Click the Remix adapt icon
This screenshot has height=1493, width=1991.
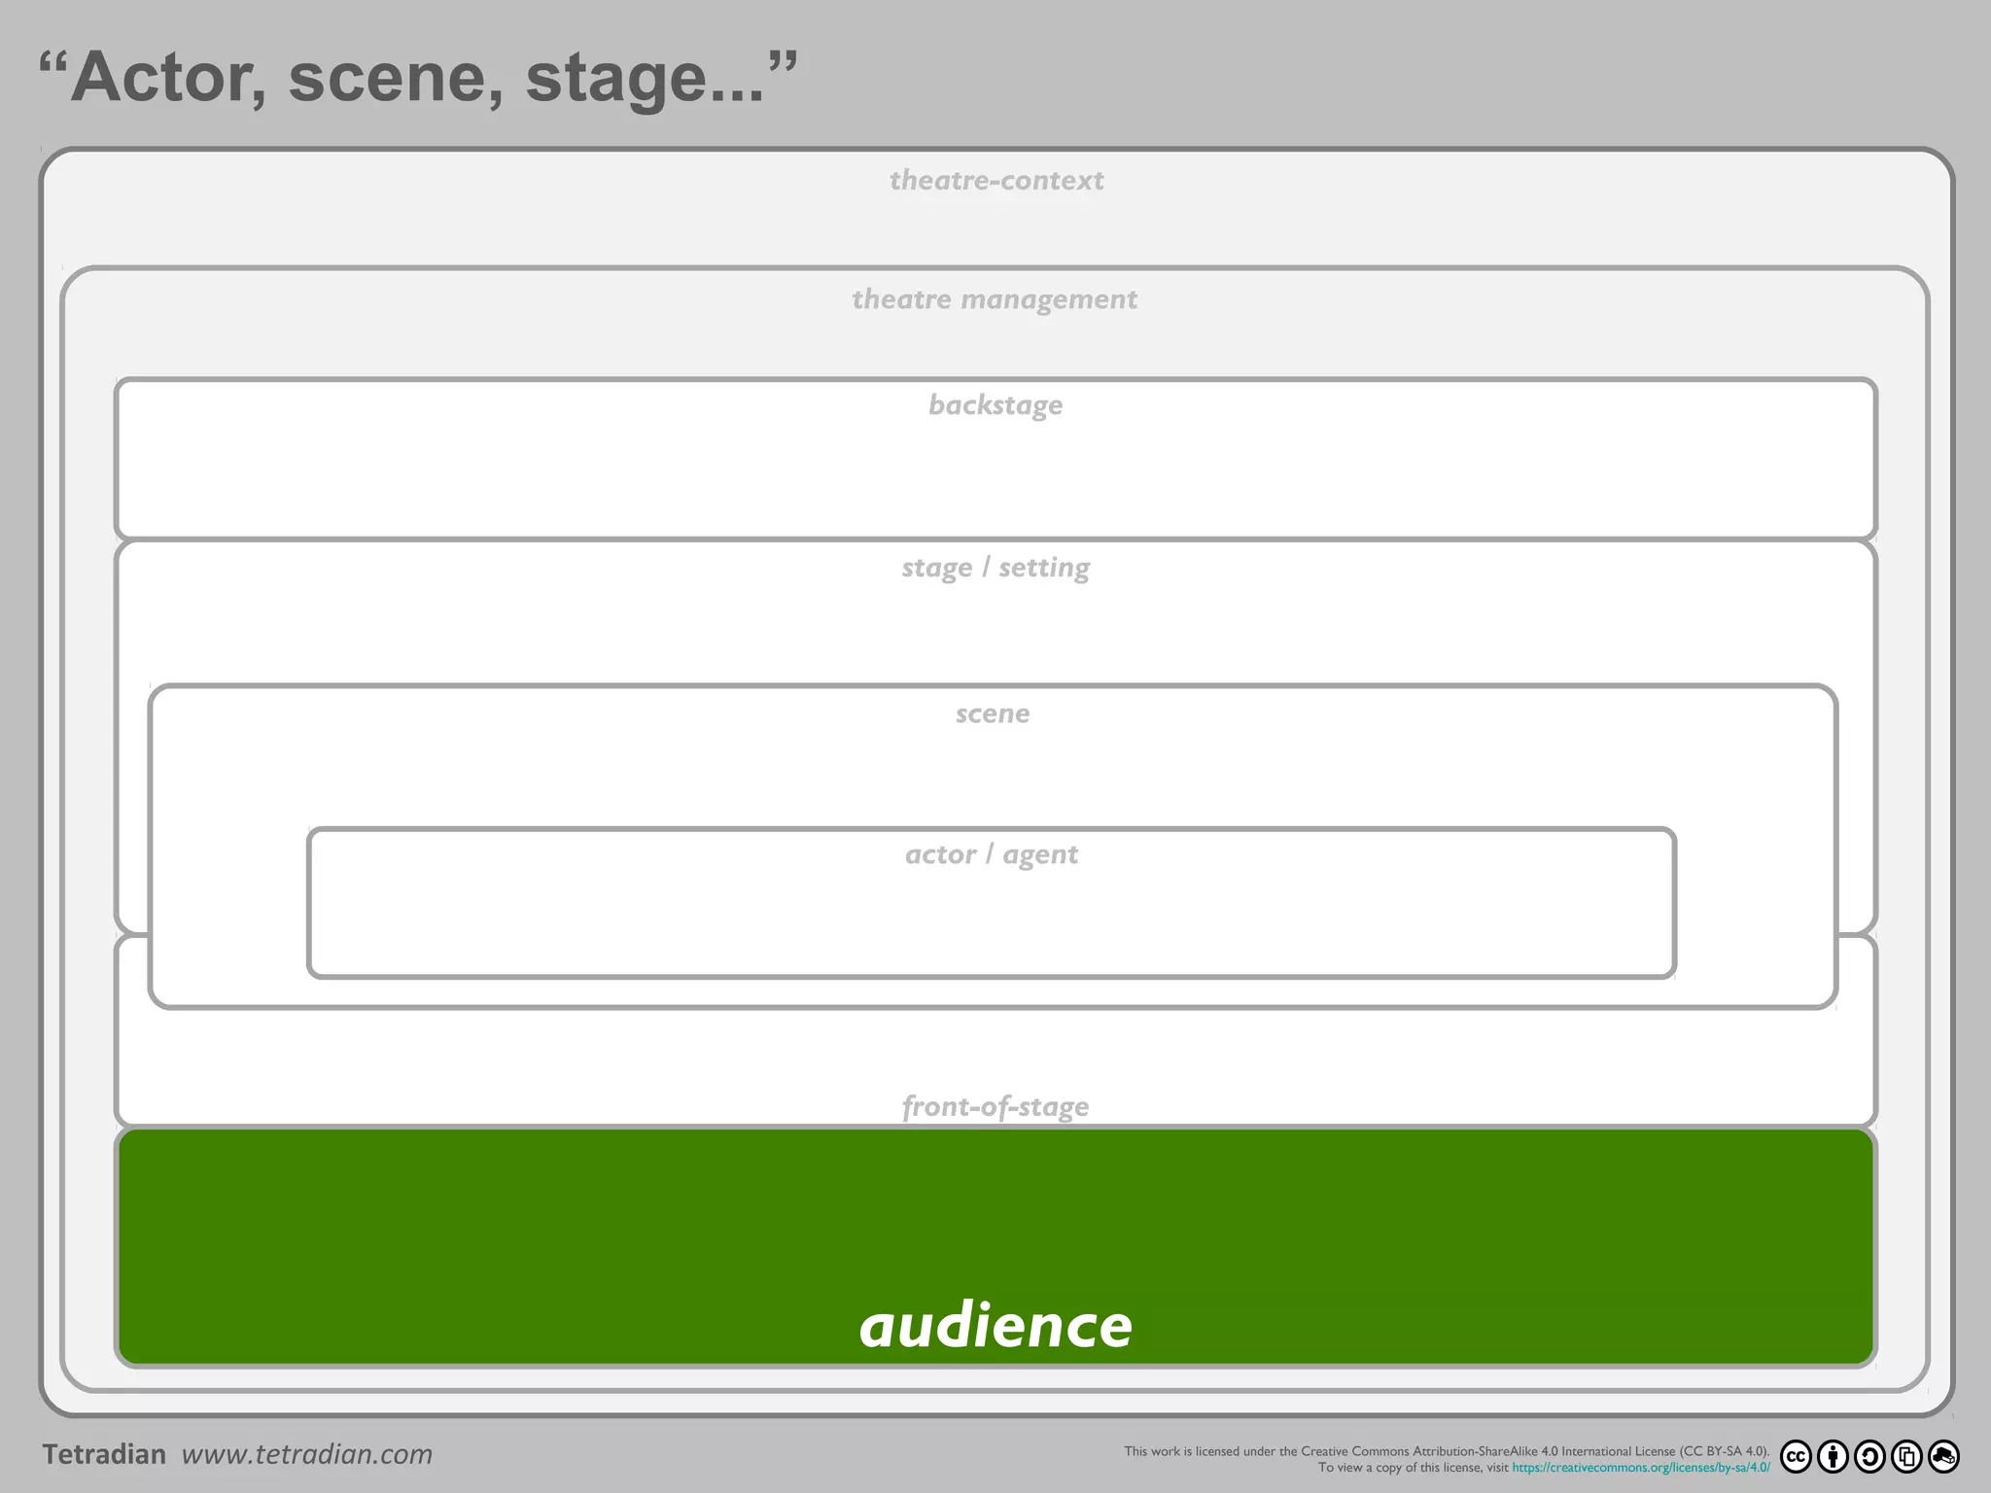(1943, 1456)
